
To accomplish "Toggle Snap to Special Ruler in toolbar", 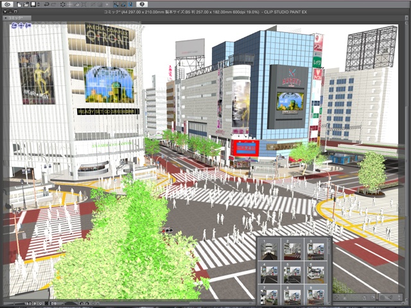I will [123, 4].
